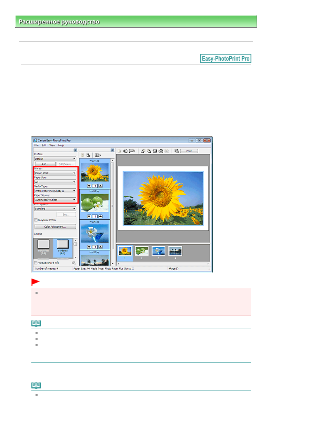Screen dimensions: 329x426
Task: Click the page strip horizontal scrollbar right arrow
Action: [x=208, y=264]
